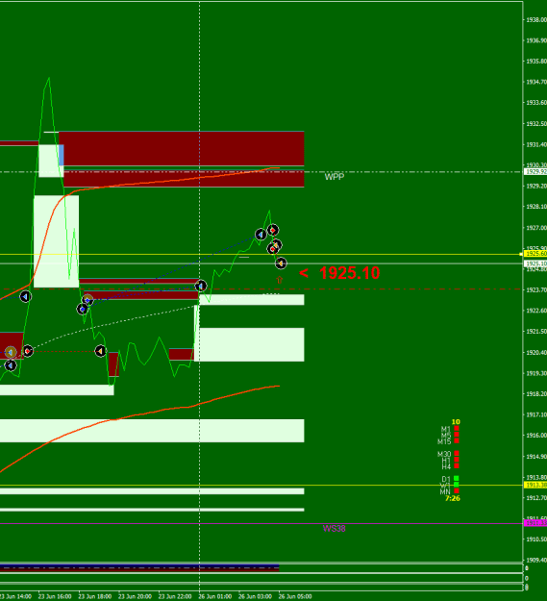
Task: Click the blue-diamond marker near 1922.60 level
Action: pyautogui.click(x=83, y=309)
